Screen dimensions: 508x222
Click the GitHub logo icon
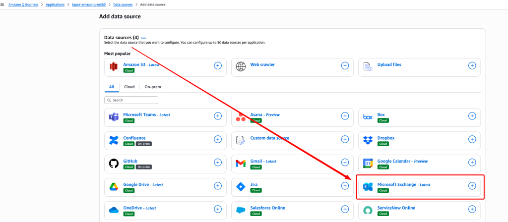(x=113, y=163)
